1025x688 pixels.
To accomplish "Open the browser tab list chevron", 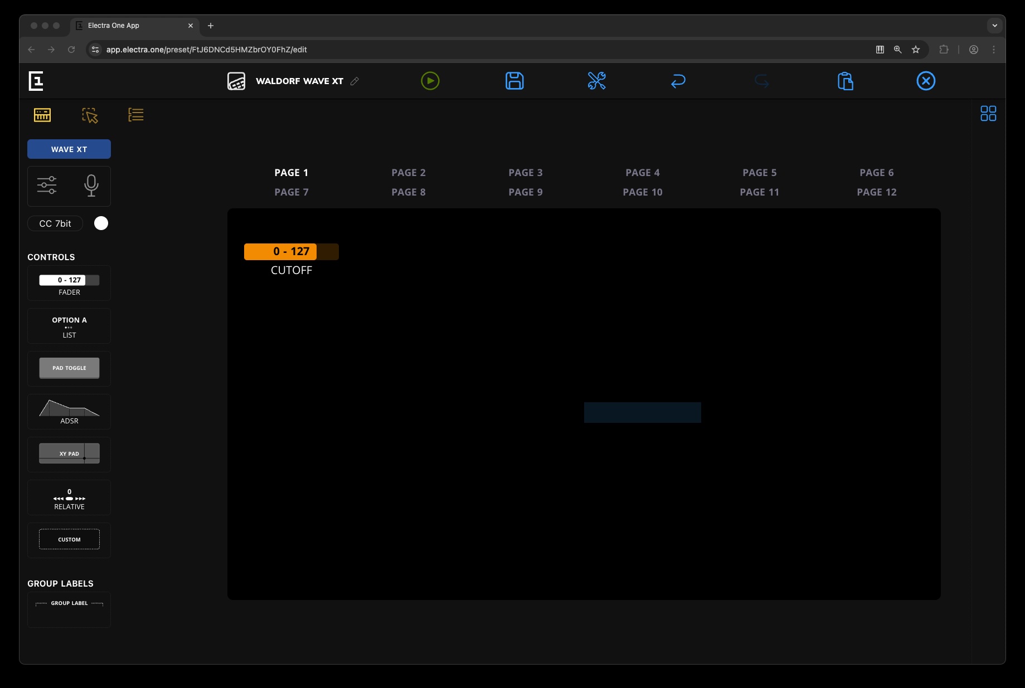I will coord(994,26).
